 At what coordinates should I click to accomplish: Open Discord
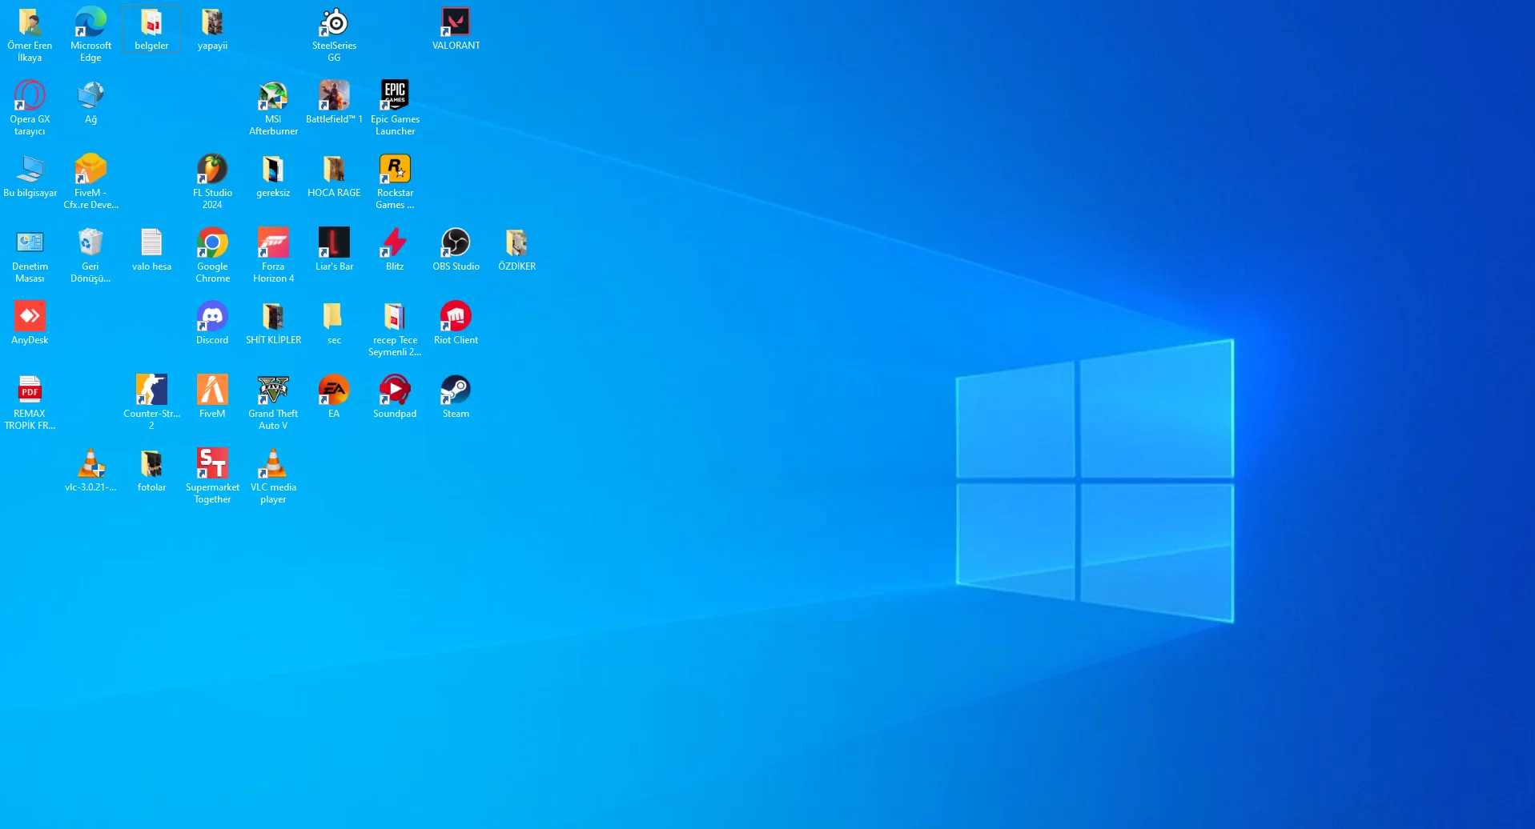pos(212,316)
